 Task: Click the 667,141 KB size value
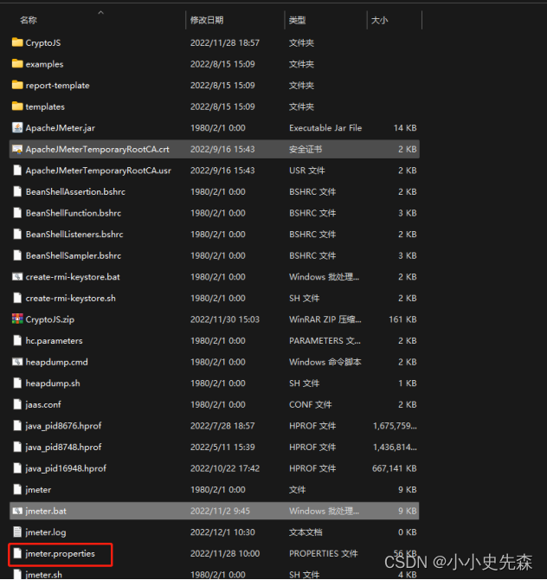(x=395, y=468)
